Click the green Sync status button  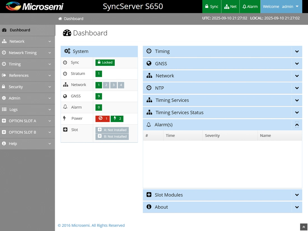tap(212, 6)
